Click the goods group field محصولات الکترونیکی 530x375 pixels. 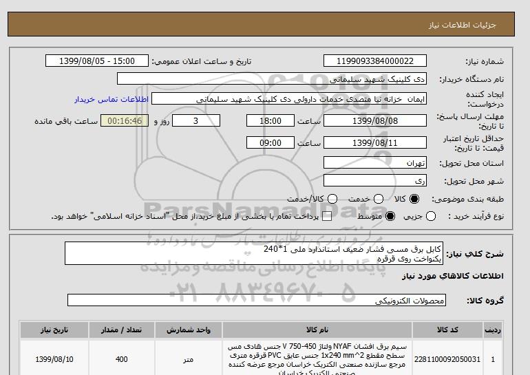(x=257, y=300)
